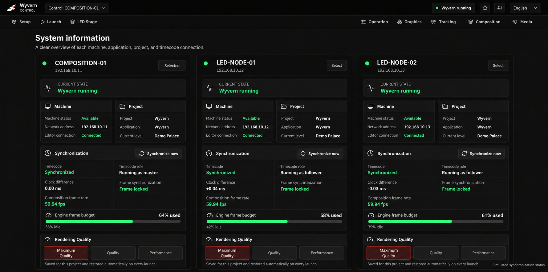This screenshot has height=272, width=548.
Task: Click the Engine frame budget gauge icon in COMPOSITION-01
Action: coord(48,215)
